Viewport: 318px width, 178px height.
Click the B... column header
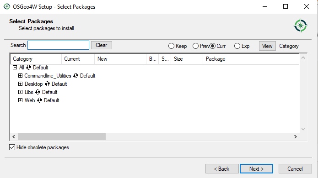pos(152,59)
